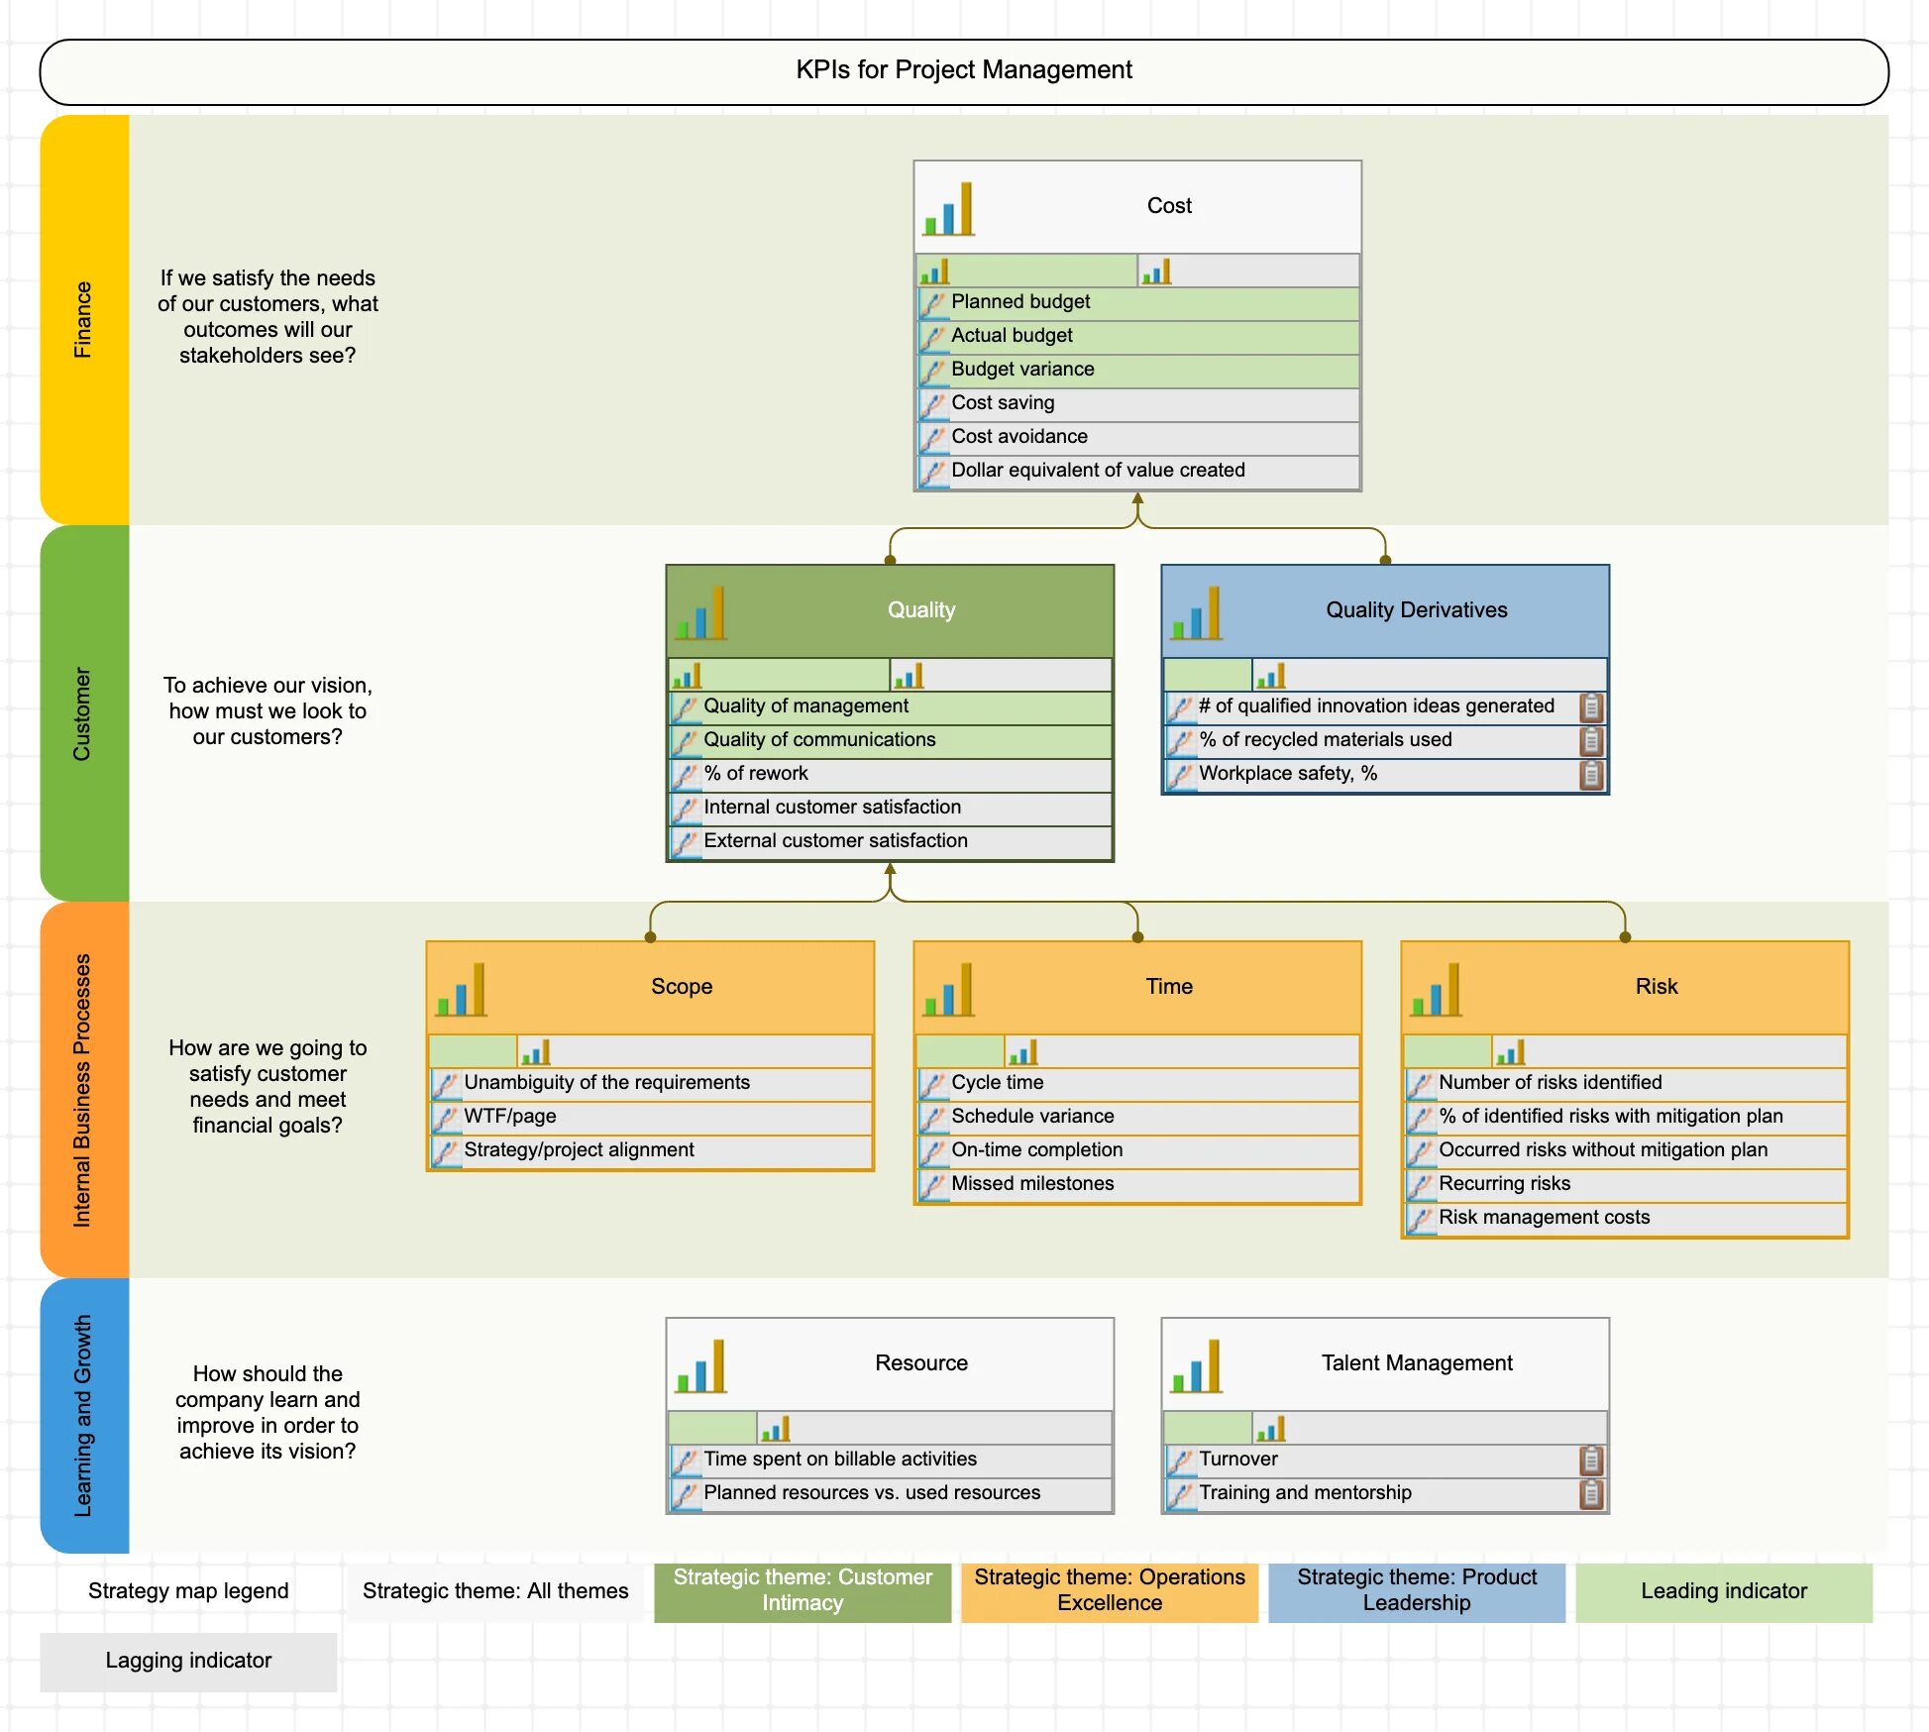The image size is (1929, 1732).
Task: Click the KPI icon beside Missed milestones
Action: click(932, 1185)
